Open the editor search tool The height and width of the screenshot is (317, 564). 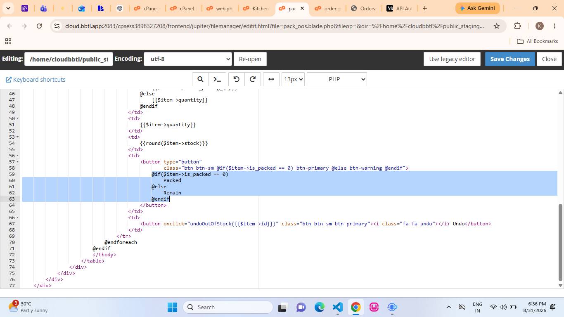click(x=200, y=79)
